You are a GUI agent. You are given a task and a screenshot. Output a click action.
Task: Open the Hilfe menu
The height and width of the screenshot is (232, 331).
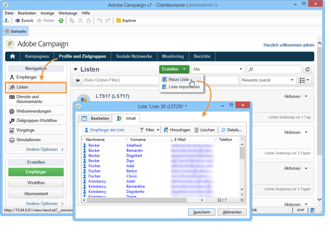click(86, 13)
